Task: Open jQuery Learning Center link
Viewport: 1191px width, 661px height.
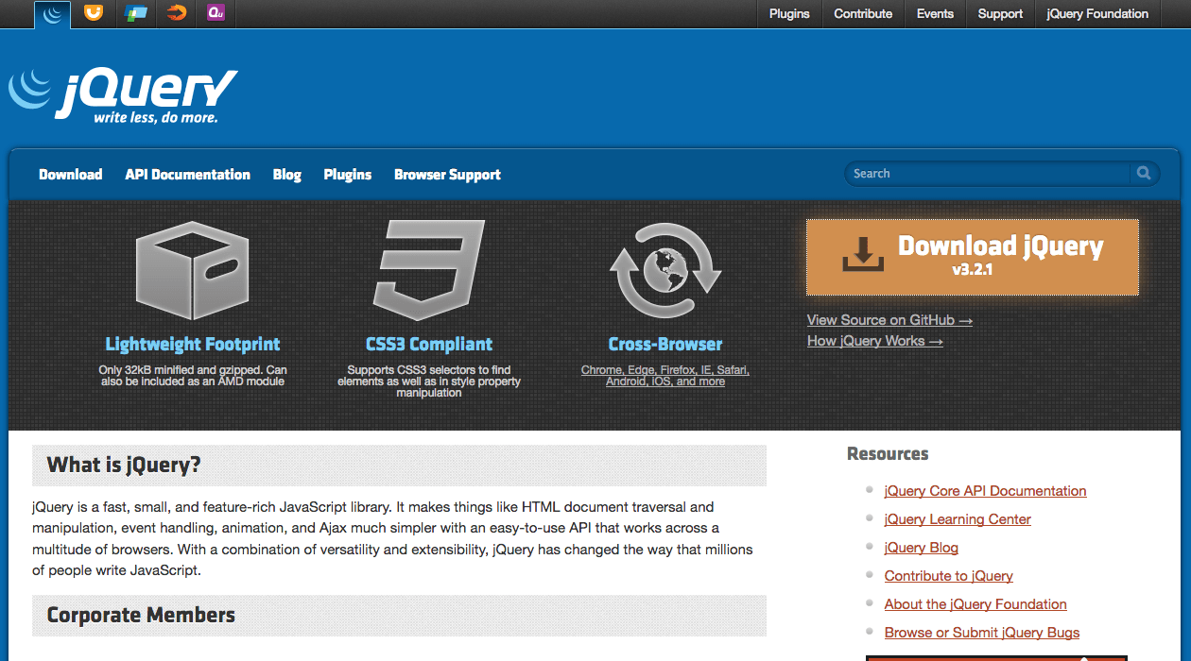Action: tap(958, 519)
